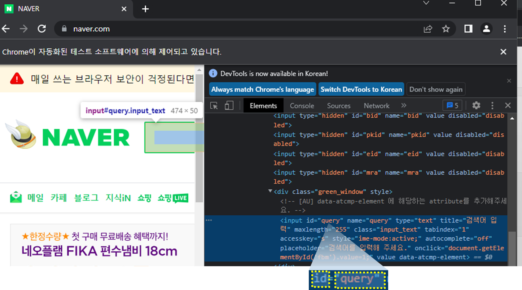
Task: Select the [AU] data-atcmp-element comment row
Action: (x=356, y=206)
